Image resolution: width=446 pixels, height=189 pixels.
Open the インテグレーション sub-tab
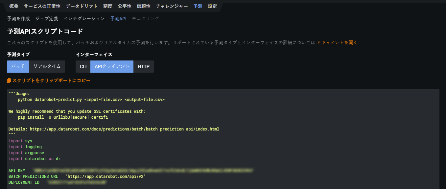84,18
